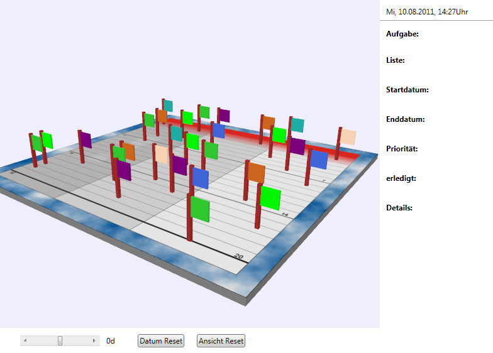This screenshot has height=353, width=493.
Task: Select the orange flag beside the bright green flag
Action: point(257,173)
